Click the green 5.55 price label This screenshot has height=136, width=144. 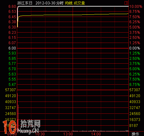[x=12, y=79]
